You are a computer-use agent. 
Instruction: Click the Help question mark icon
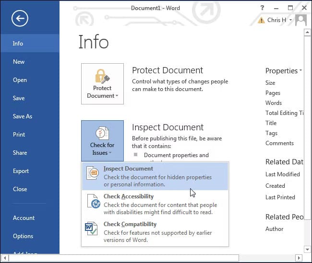(x=262, y=8)
